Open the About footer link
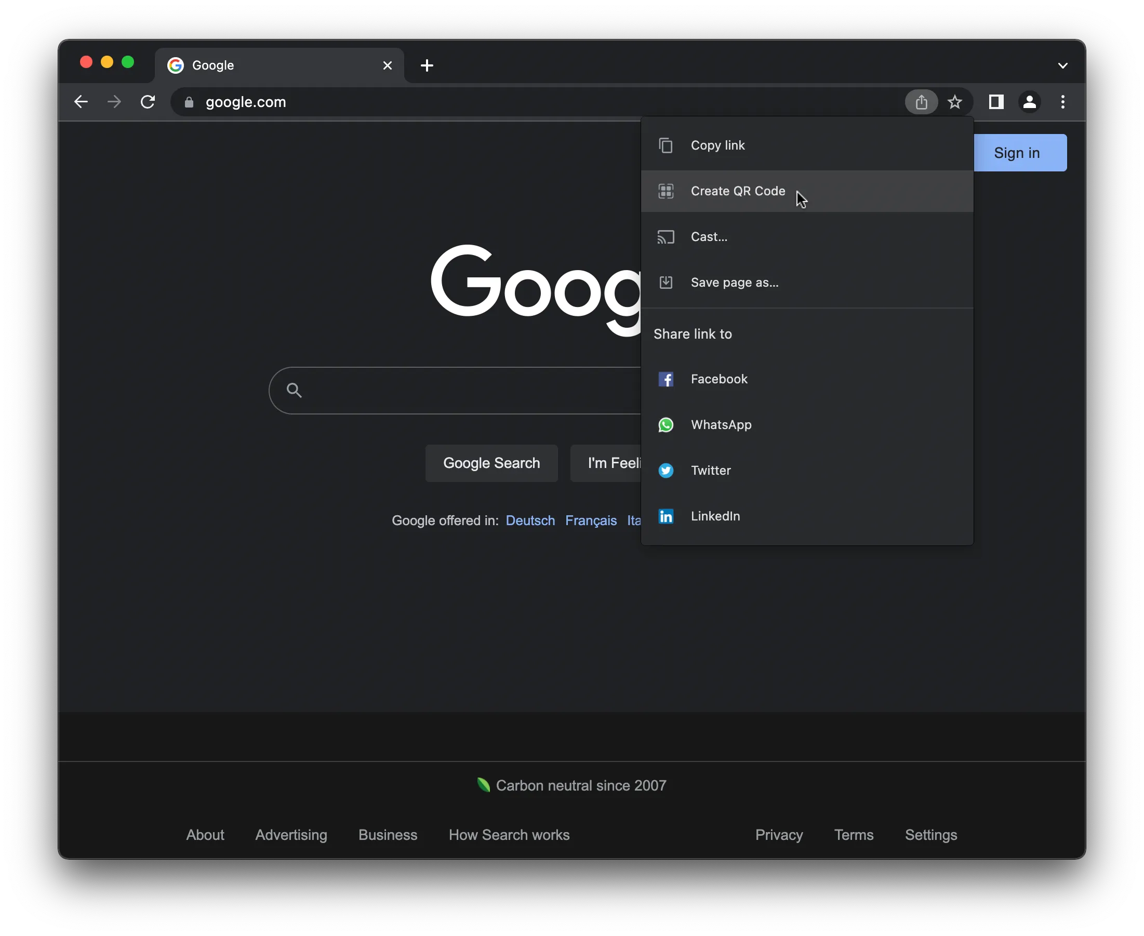This screenshot has height=936, width=1144. click(x=205, y=835)
